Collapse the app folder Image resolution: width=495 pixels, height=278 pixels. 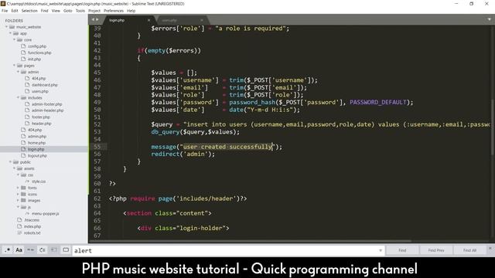(x=10, y=33)
